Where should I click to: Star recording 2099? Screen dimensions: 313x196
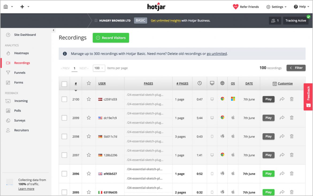click(x=89, y=118)
